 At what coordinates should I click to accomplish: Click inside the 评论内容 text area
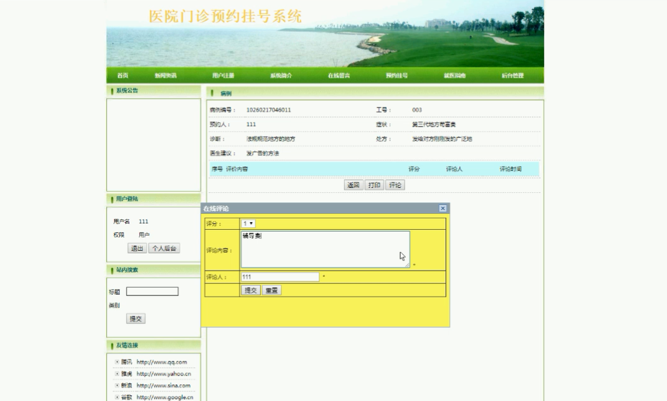(326, 250)
